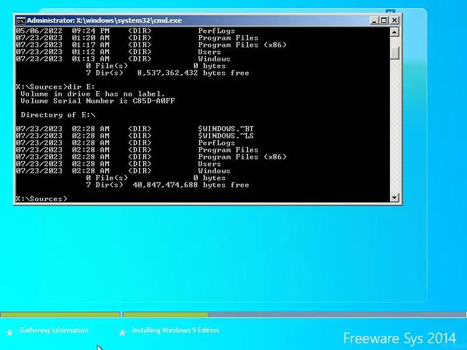The width and height of the screenshot is (467, 350).
Task: Click the 01:13 AM 'Windows' entry
Action: [123, 59]
